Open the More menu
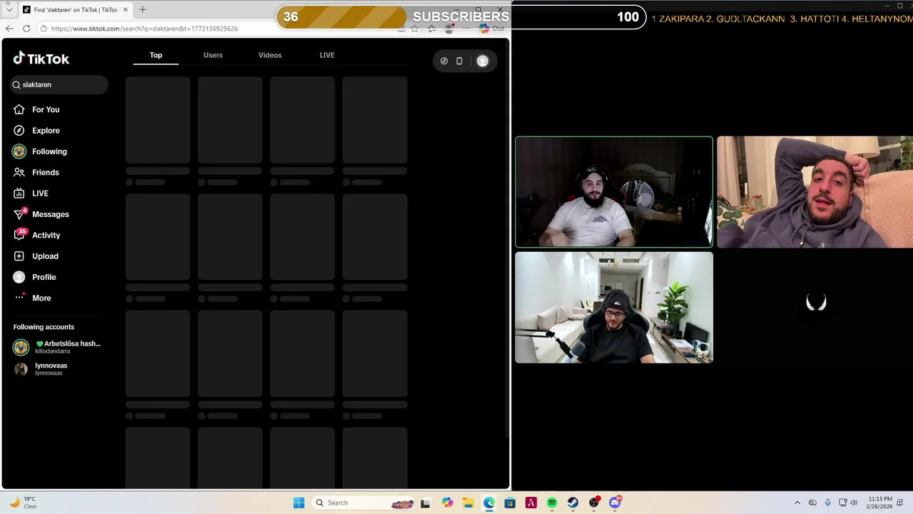 point(32,298)
